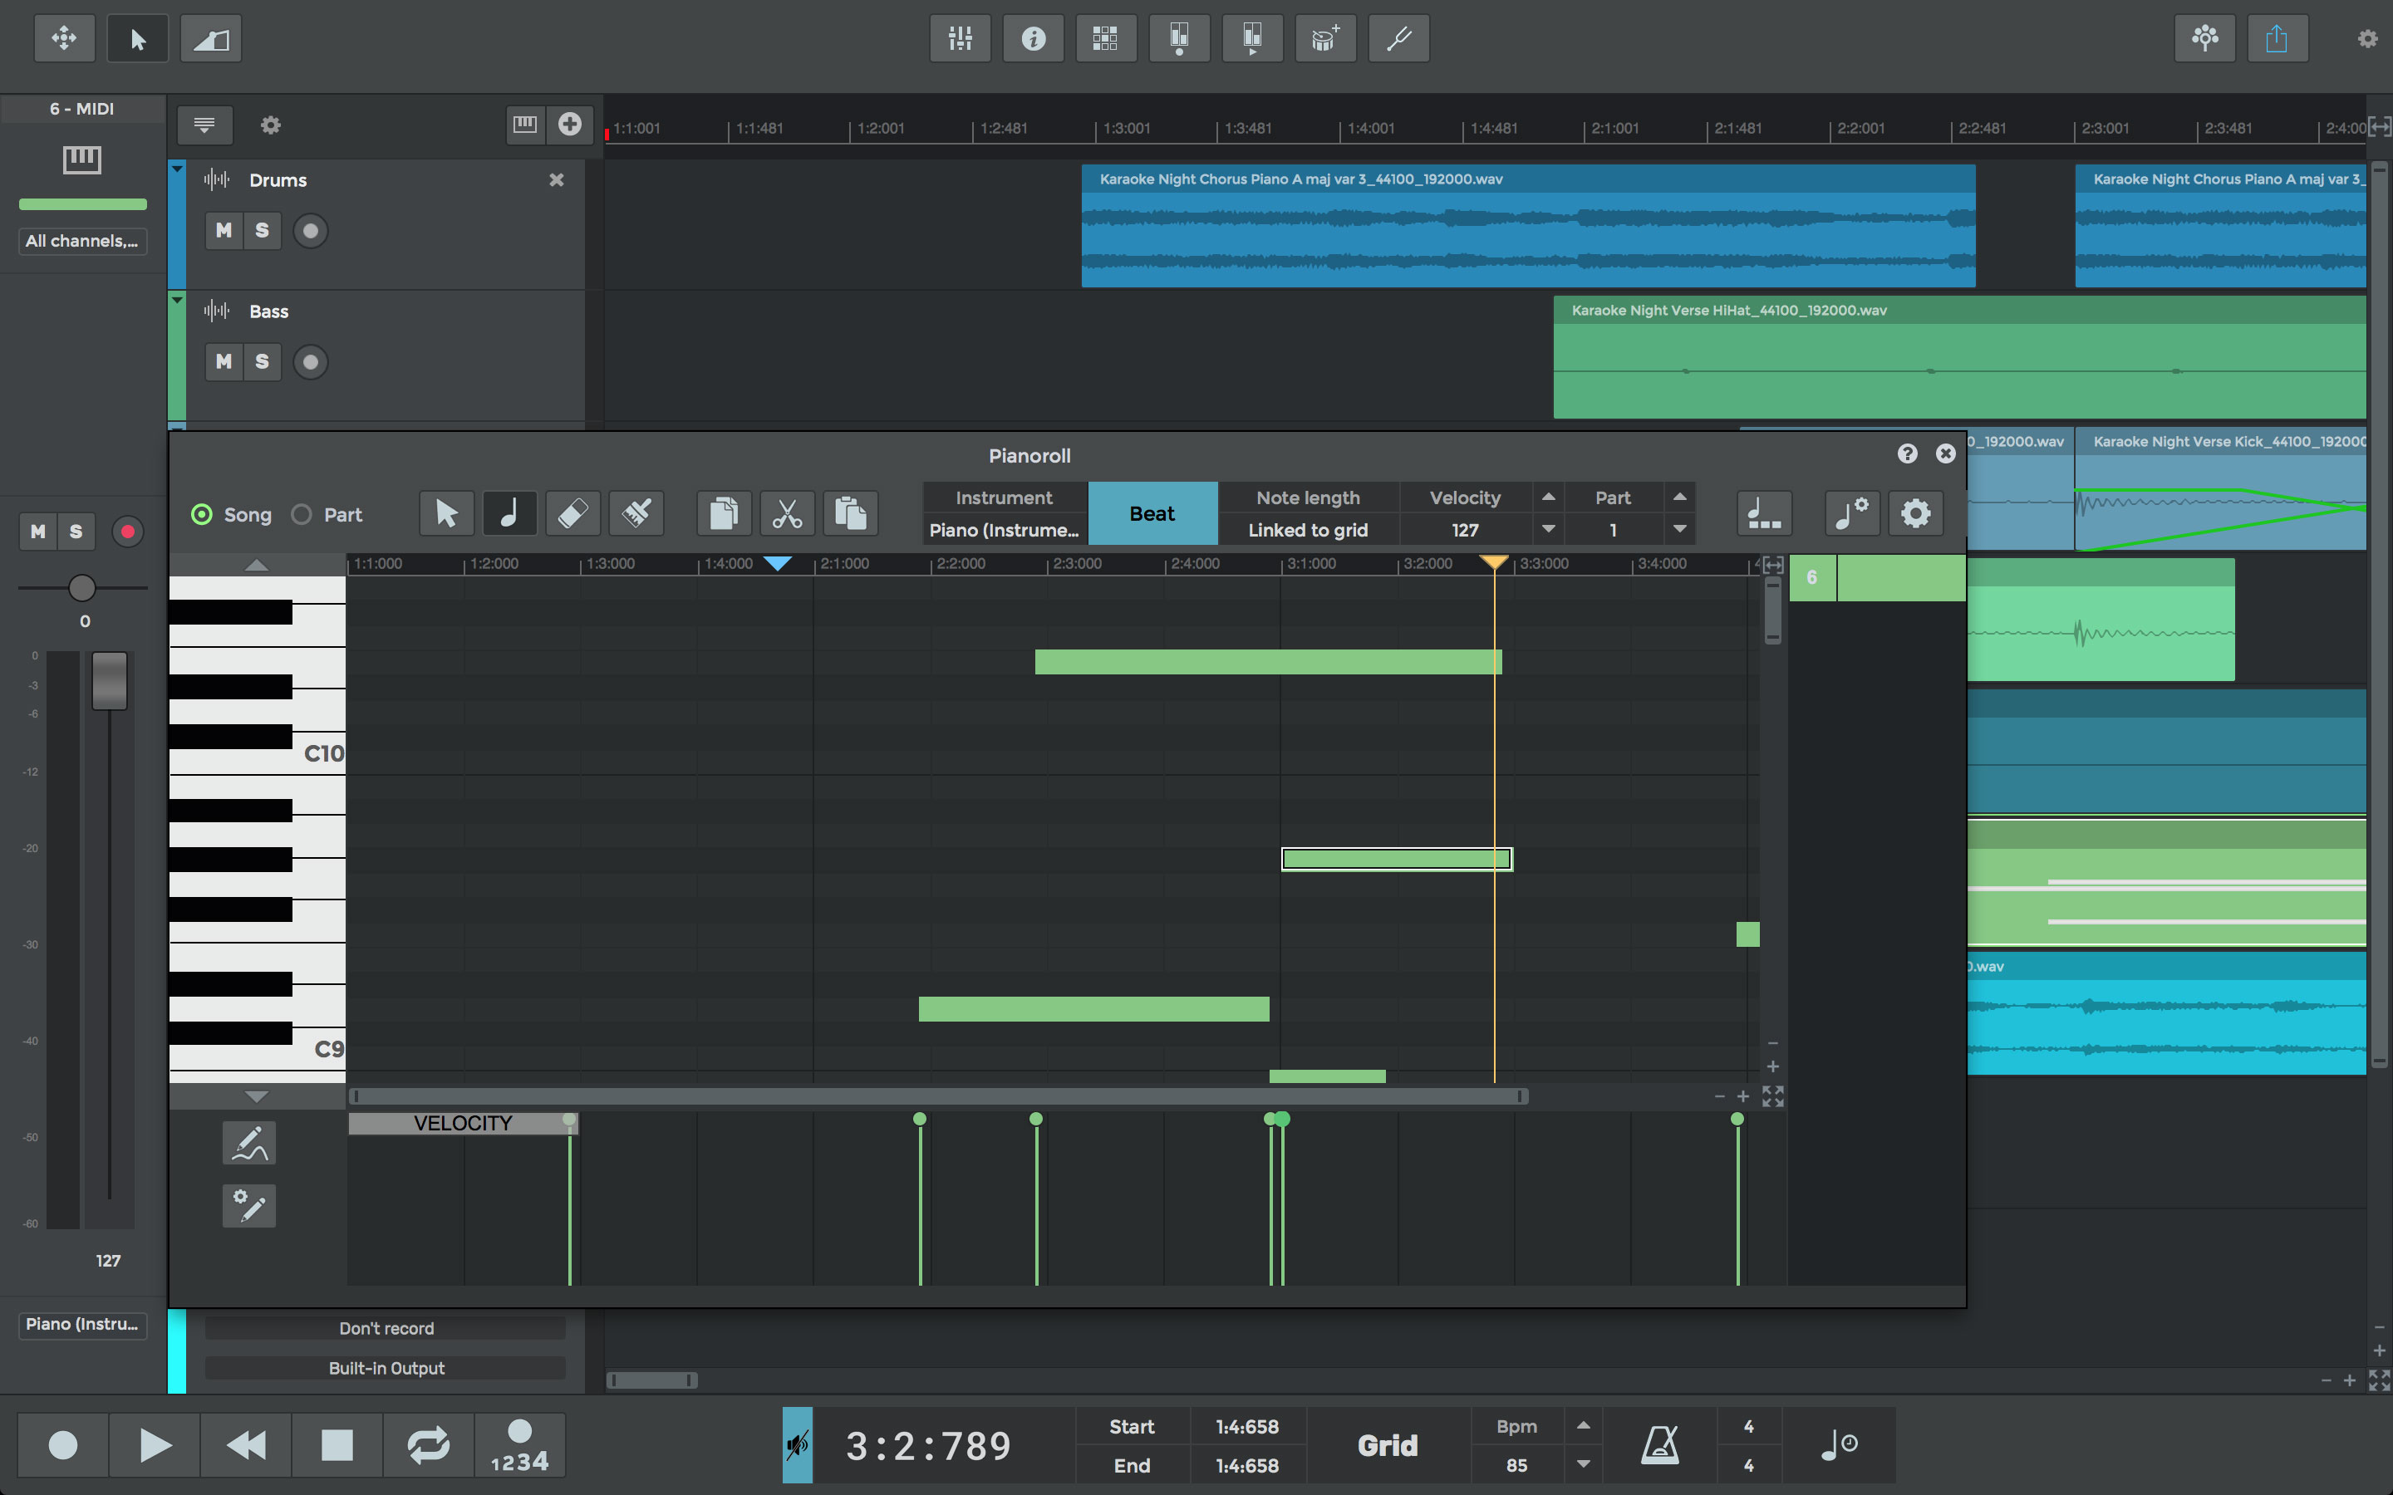The width and height of the screenshot is (2393, 1495).
Task: Expand the velocity lane expander arrow
Action: [258, 1096]
